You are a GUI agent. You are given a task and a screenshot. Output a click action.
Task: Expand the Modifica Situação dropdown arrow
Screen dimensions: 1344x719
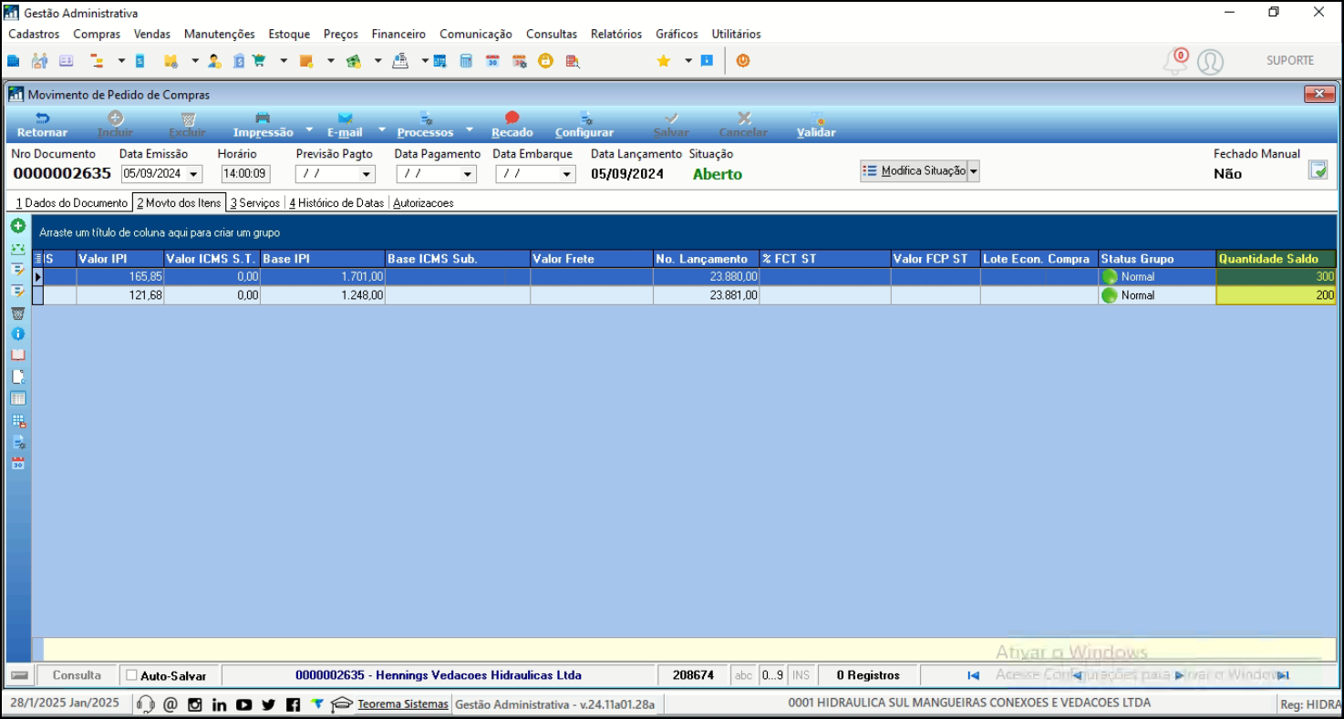point(973,171)
